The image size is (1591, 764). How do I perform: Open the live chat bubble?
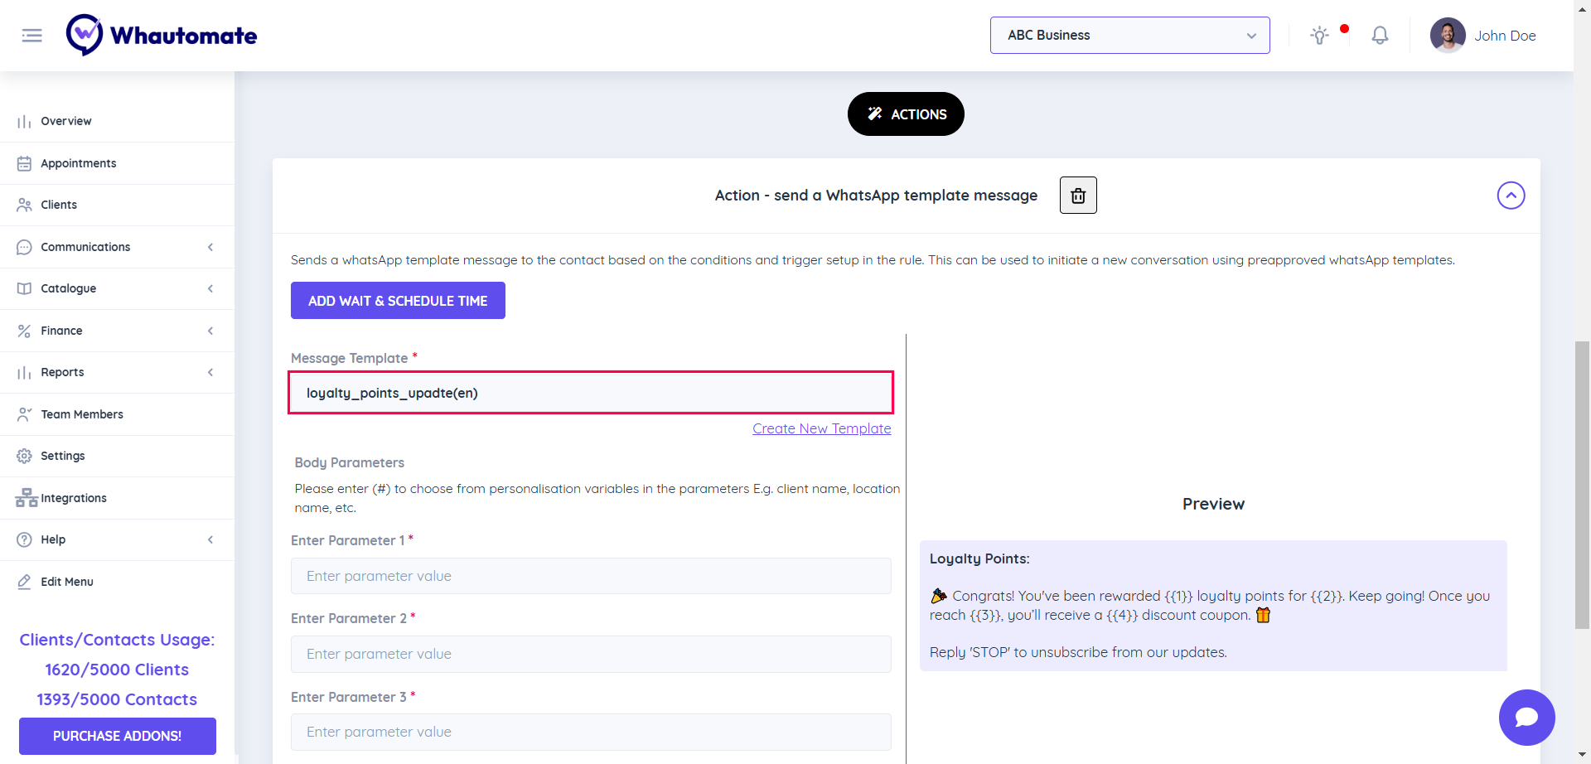pos(1526,718)
